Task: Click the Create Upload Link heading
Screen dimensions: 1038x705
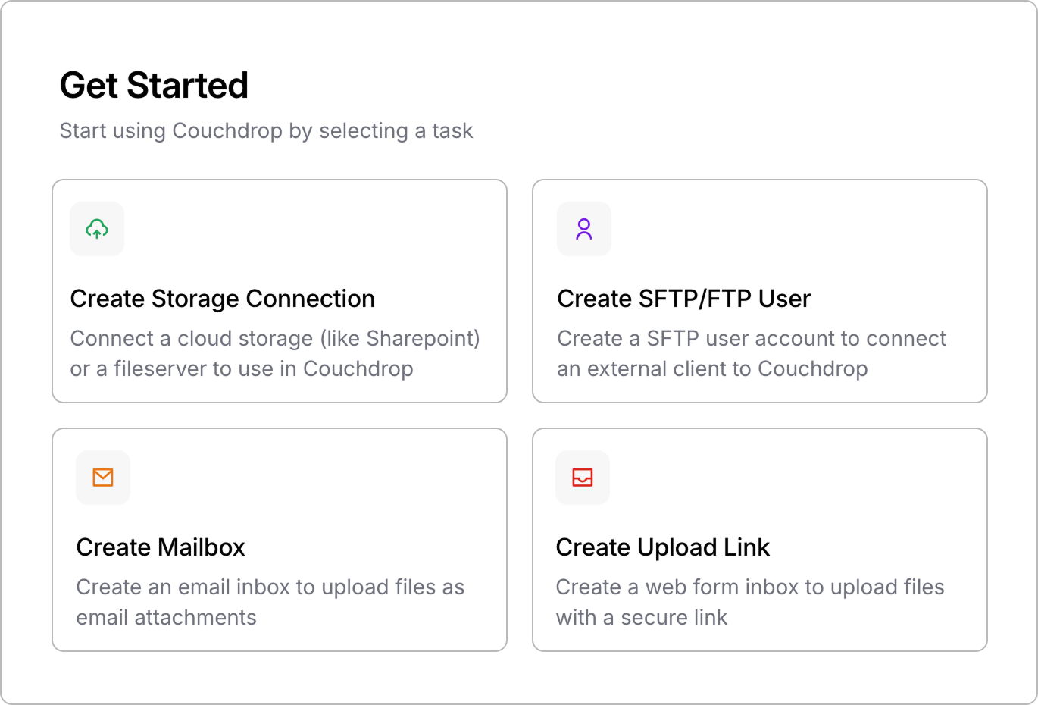Action: [663, 547]
